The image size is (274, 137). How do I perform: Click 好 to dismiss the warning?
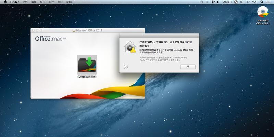(x=188, y=66)
